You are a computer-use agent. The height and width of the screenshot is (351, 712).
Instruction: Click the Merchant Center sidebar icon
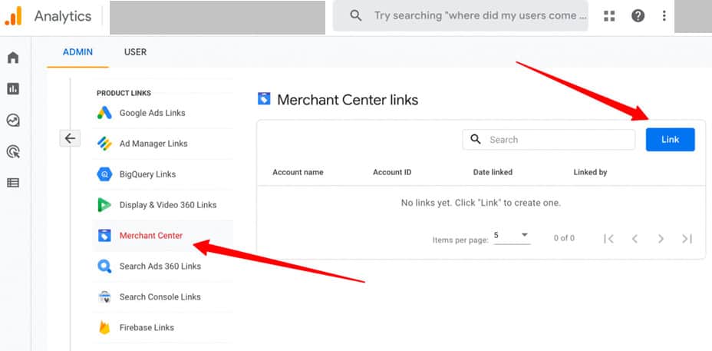coord(104,236)
